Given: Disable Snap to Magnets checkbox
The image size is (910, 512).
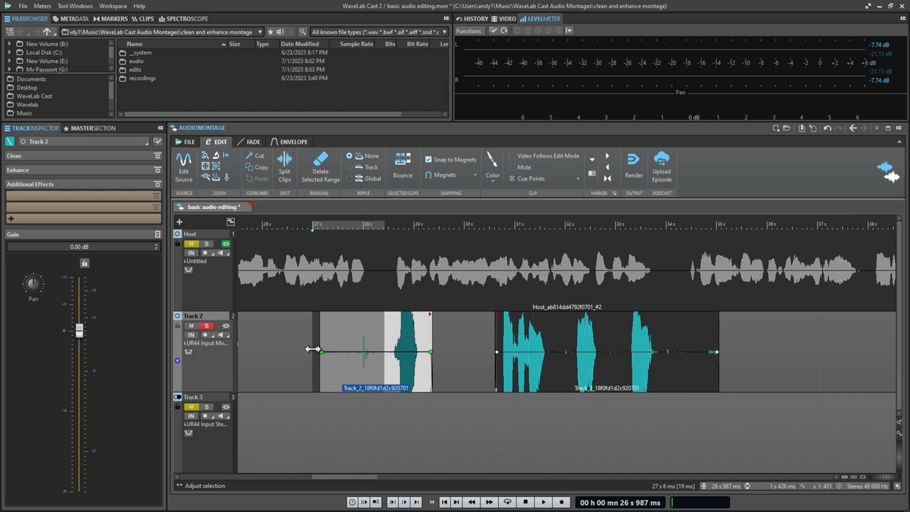Looking at the screenshot, I should click(x=429, y=159).
